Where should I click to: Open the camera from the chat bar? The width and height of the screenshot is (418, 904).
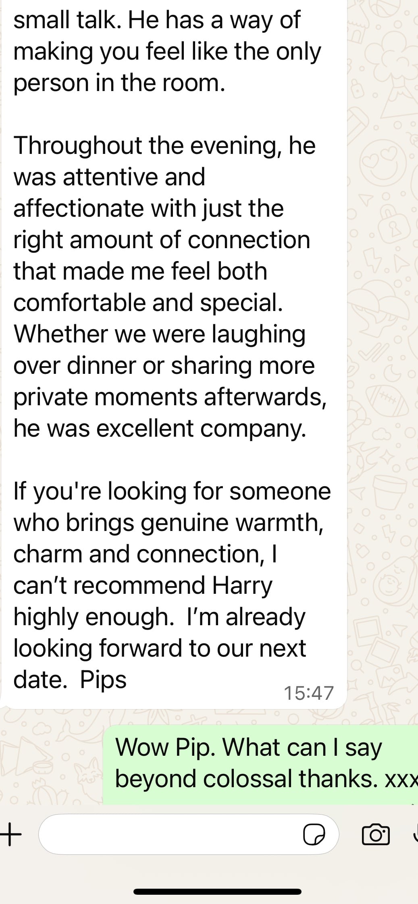(x=376, y=834)
